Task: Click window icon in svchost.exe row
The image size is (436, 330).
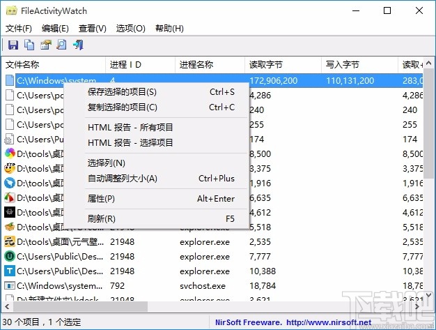Action: click(x=10, y=286)
